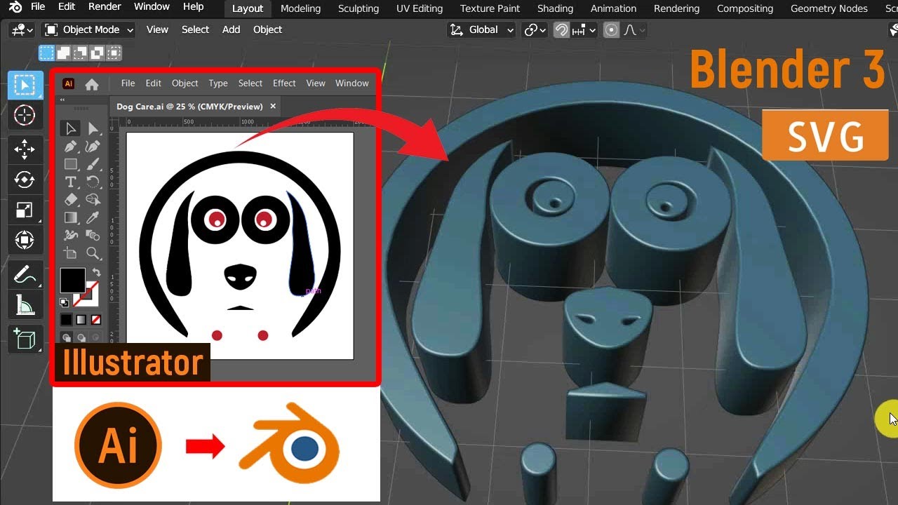Screen dimensions: 898x505
Task: Click the Blender logo menu icon
Action: point(15,7)
